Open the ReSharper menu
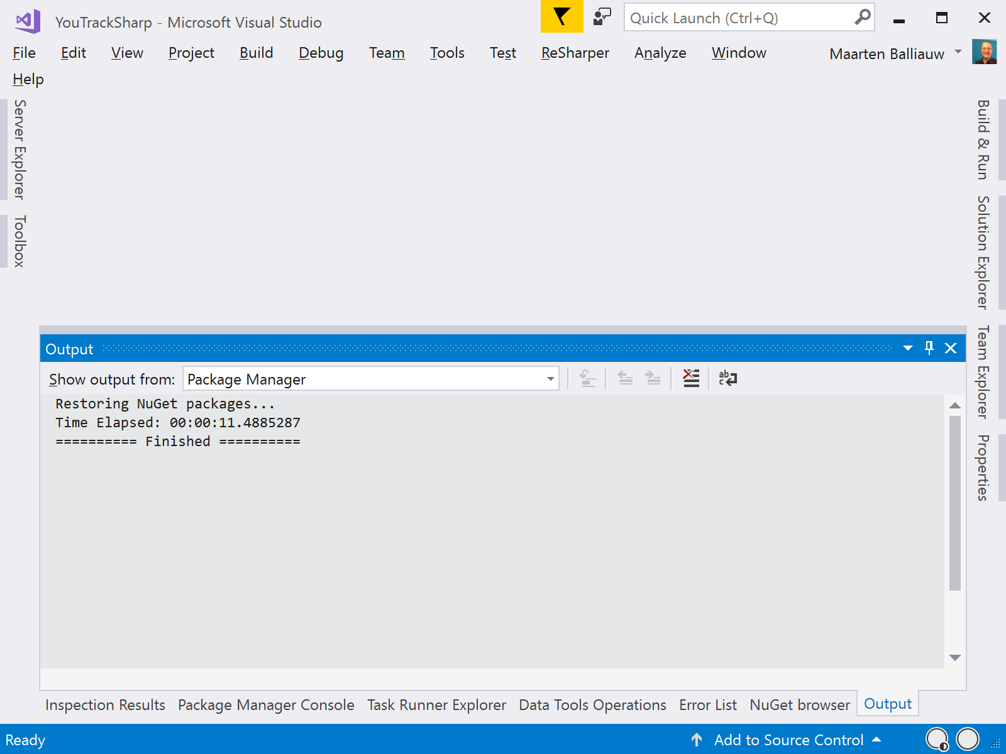 click(x=575, y=53)
